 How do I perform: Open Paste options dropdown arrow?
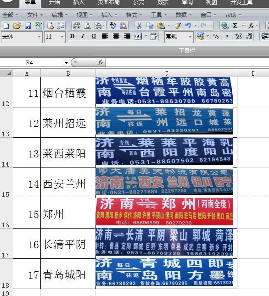[x=168, y=26]
